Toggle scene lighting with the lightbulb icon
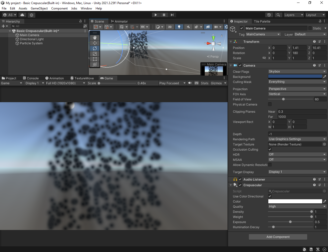 (x=179, y=27)
